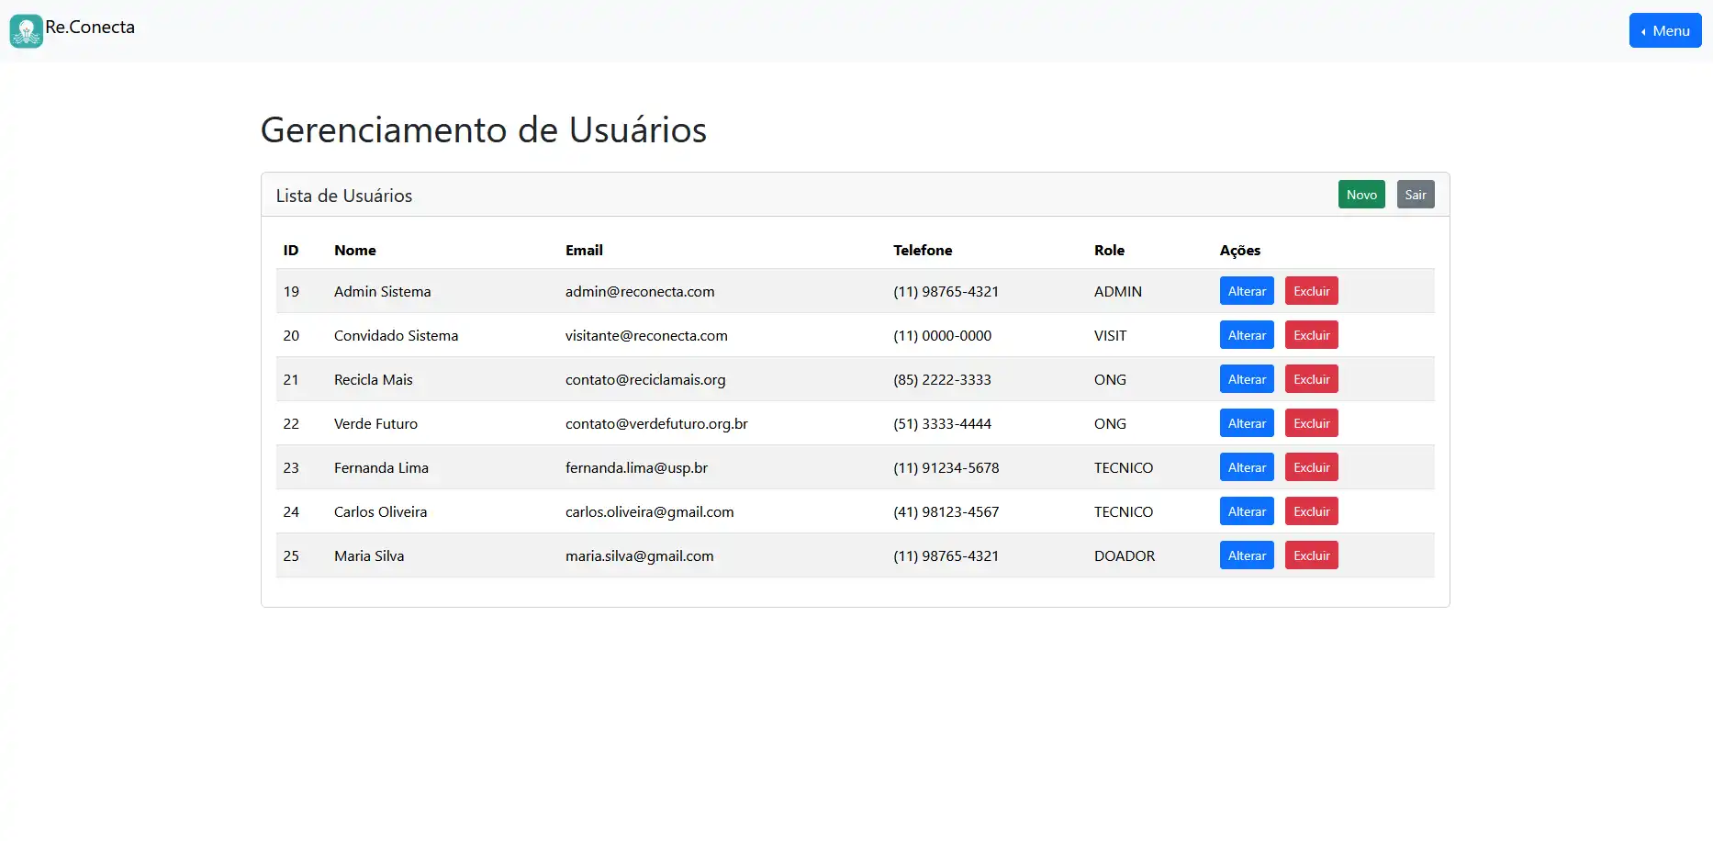The height and width of the screenshot is (841, 1713).
Task: Modify Verde Futuro via Alterar
Action: (x=1246, y=423)
